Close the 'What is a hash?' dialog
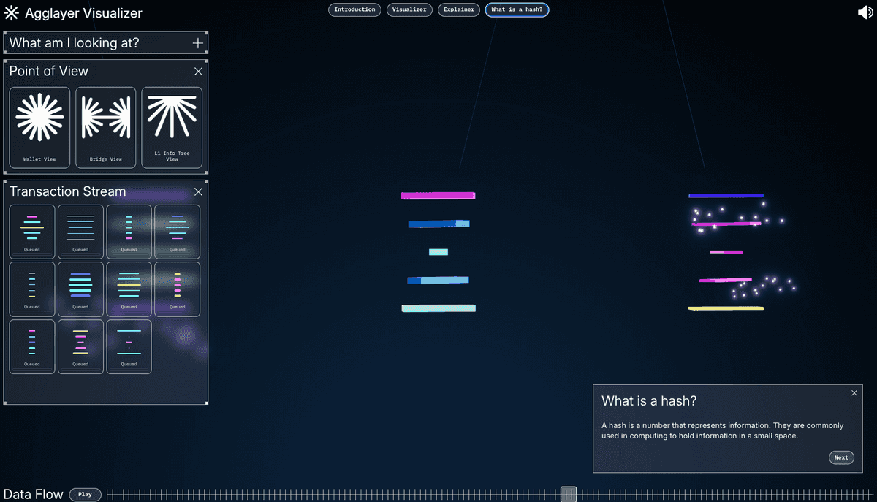877x502 pixels. pos(854,393)
